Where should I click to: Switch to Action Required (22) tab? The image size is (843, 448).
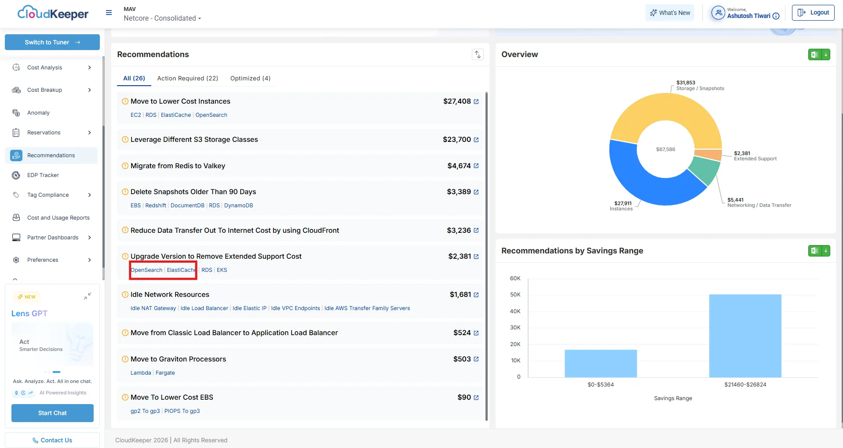click(188, 78)
